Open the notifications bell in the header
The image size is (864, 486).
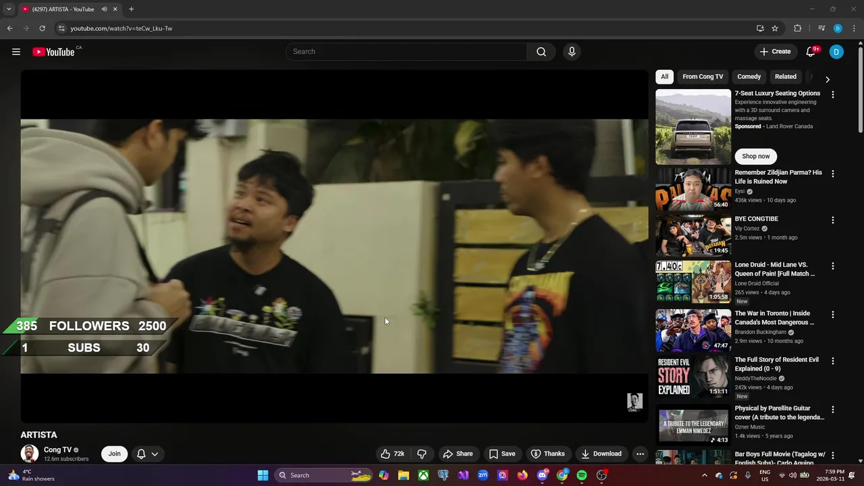(x=811, y=51)
